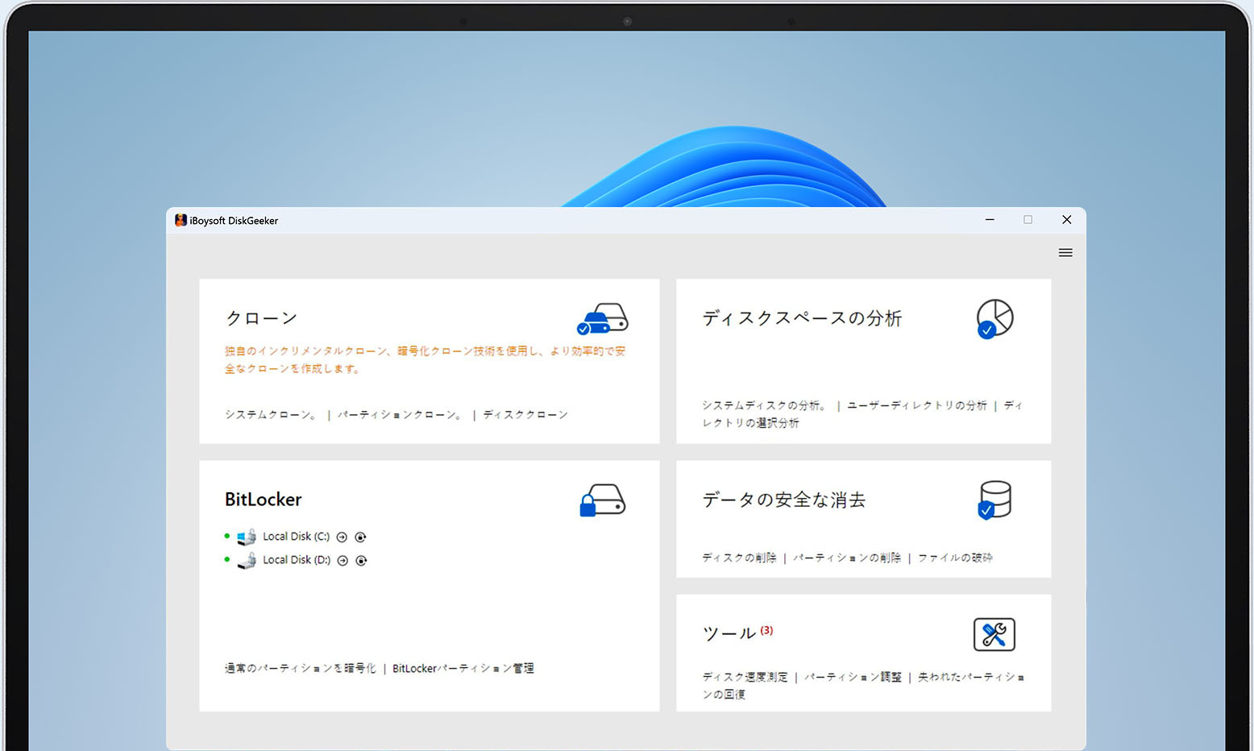Click the iBoysoft DiskGeeker app icon in title bar

point(181,221)
